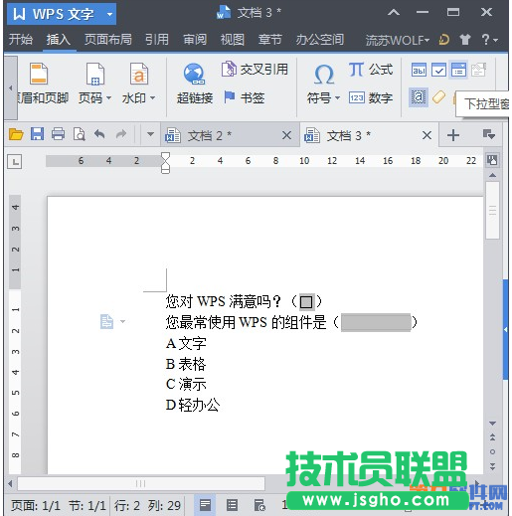
Task: Insert a number with the 123 icon
Action: (371, 97)
